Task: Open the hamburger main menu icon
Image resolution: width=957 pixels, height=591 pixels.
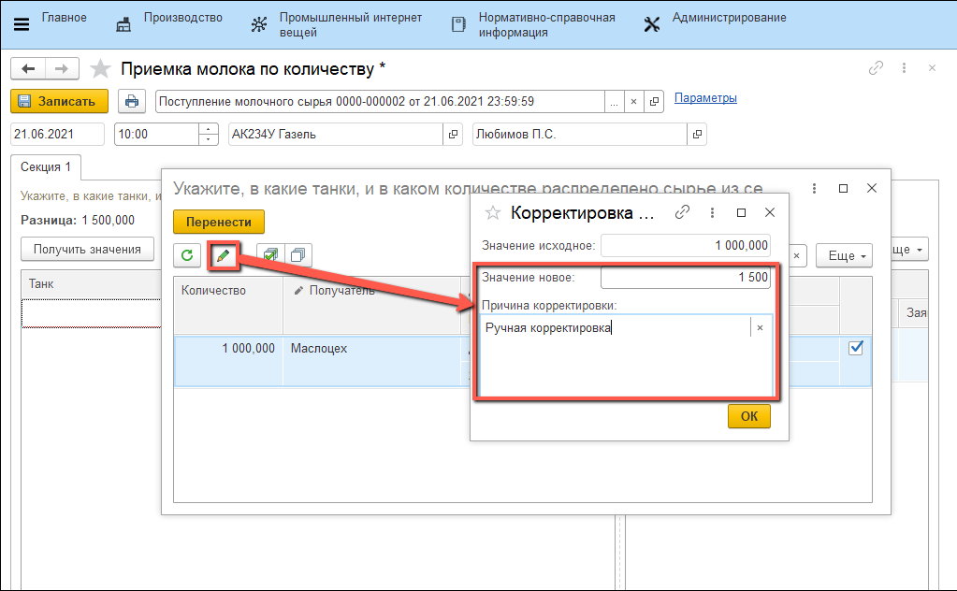Action: 21,24
